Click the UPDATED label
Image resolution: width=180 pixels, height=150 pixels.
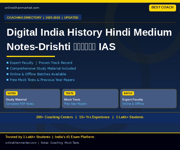[71, 18]
